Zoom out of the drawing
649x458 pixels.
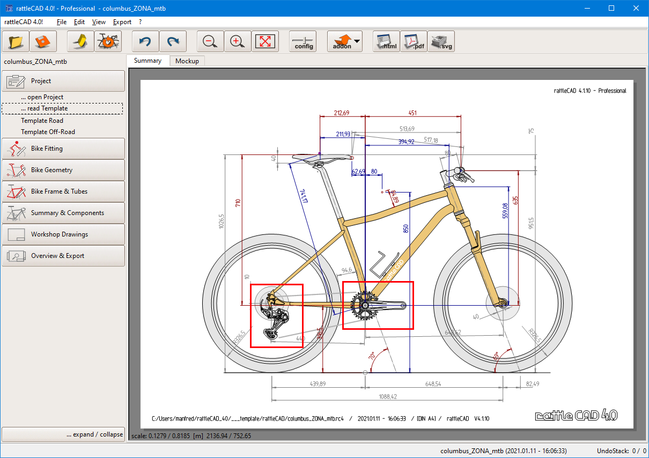(x=210, y=41)
